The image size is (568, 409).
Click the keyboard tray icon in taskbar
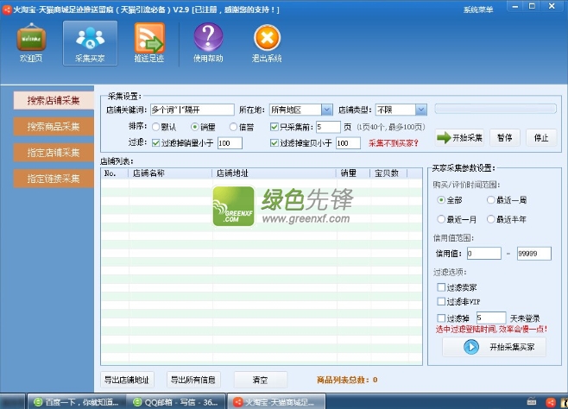click(x=532, y=401)
